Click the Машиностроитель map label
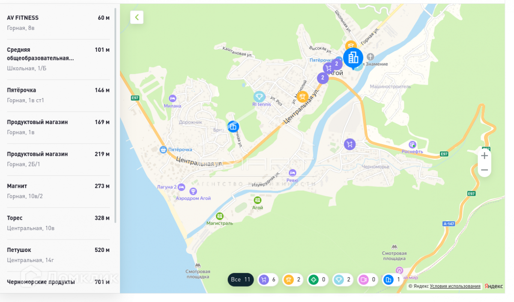Viewport: 514px width, 302px height. tap(391, 86)
